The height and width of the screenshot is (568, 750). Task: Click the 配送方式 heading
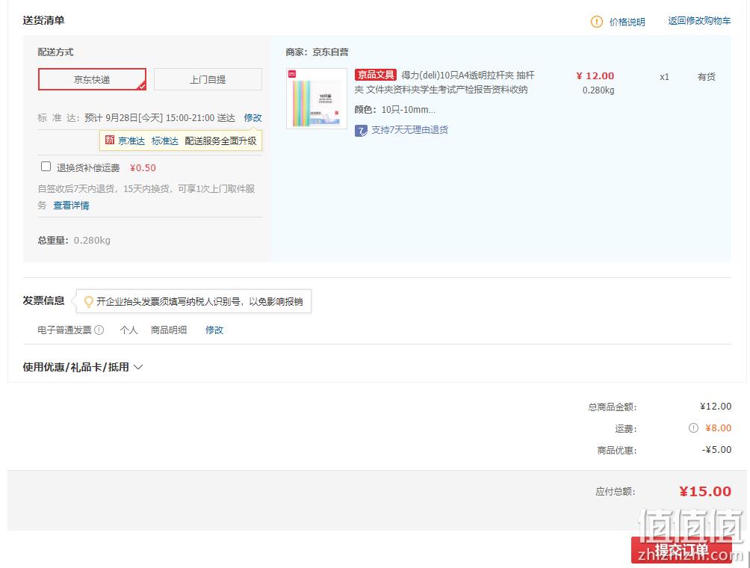[x=55, y=52]
